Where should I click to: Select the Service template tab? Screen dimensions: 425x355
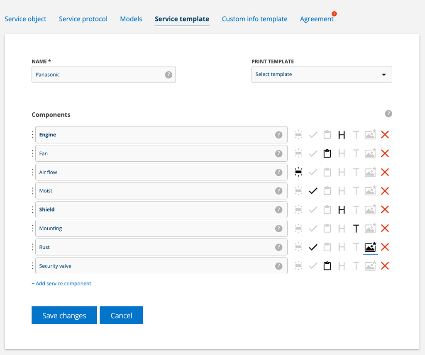coord(182,19)
